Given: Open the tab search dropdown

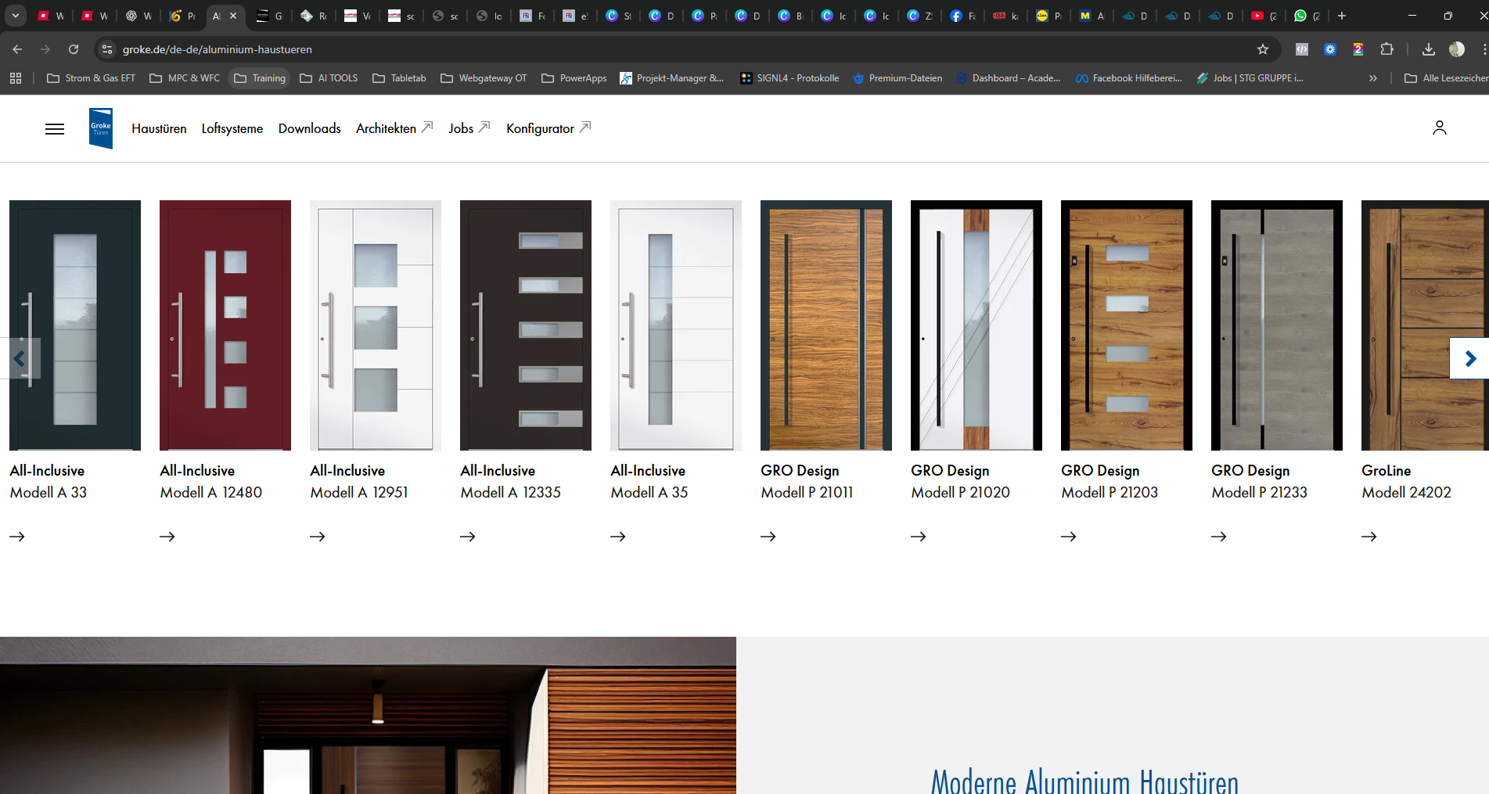Looking at the screenshot, I should coord(16,16).
